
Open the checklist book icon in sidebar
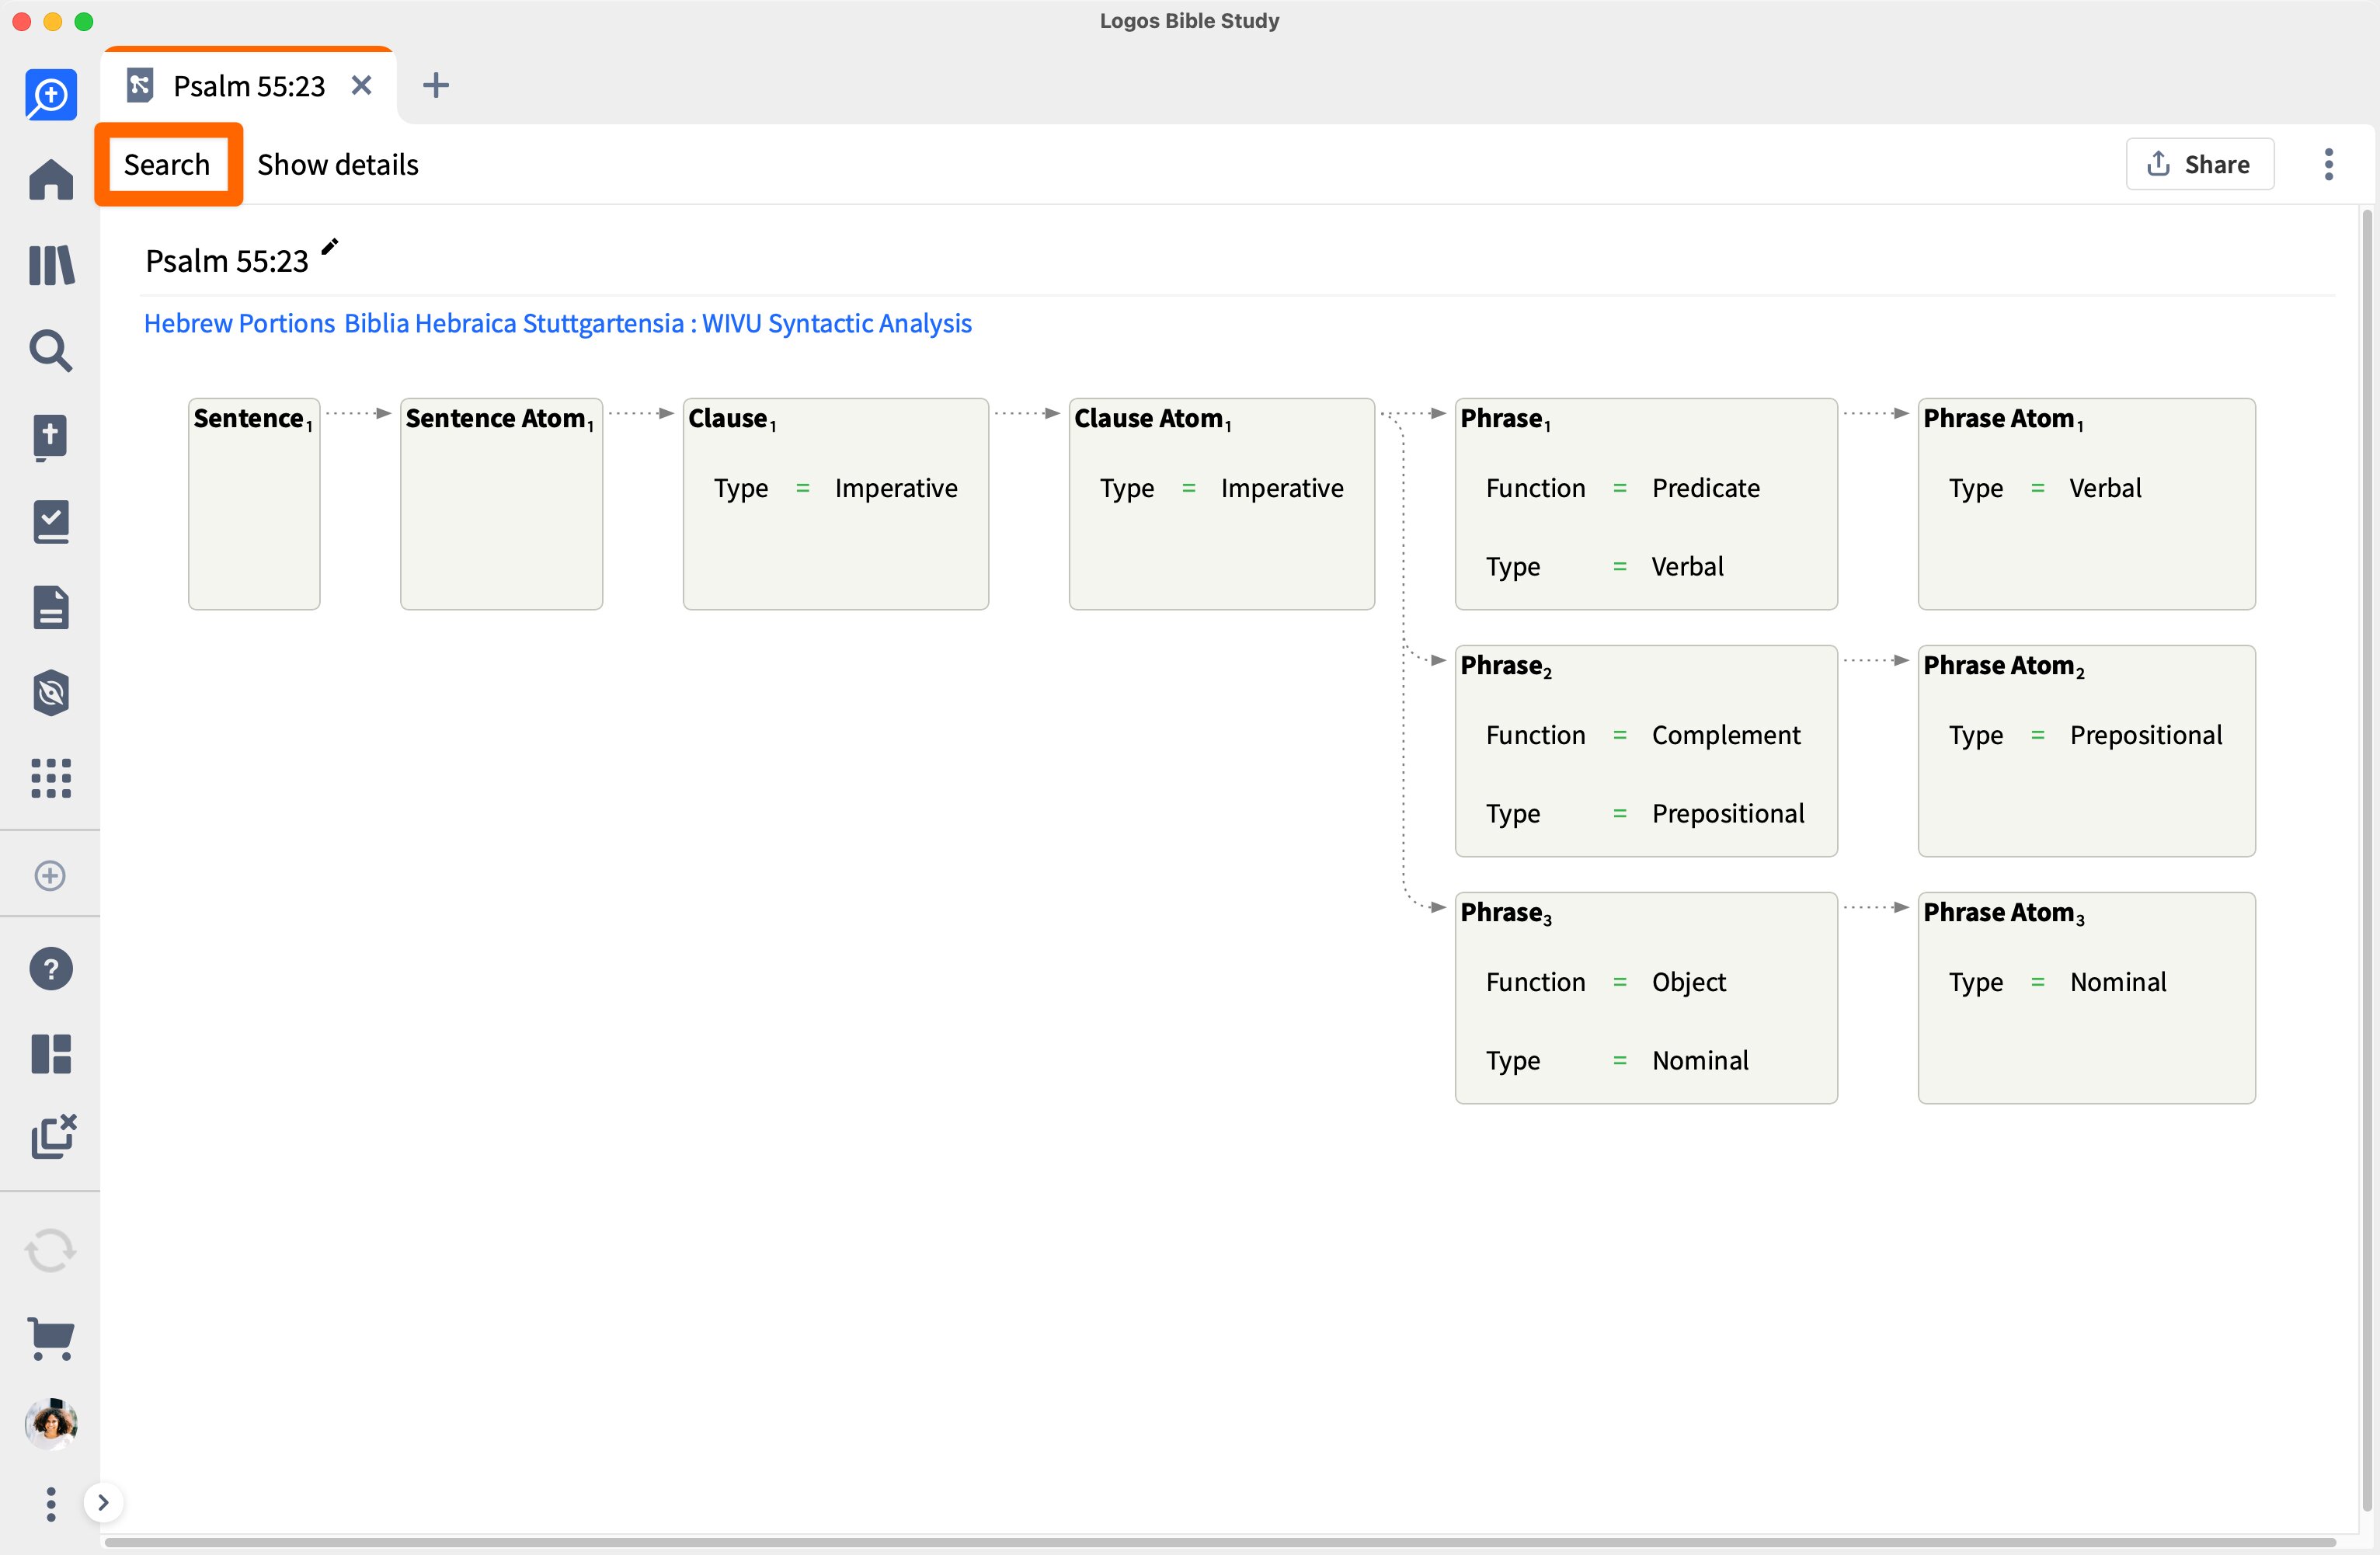point(51,522)
